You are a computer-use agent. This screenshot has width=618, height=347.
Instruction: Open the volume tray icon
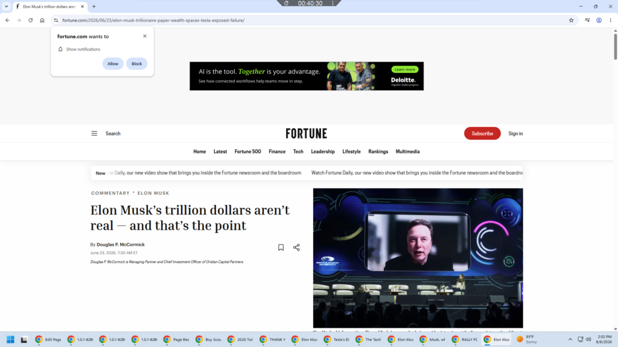(588, 339)
